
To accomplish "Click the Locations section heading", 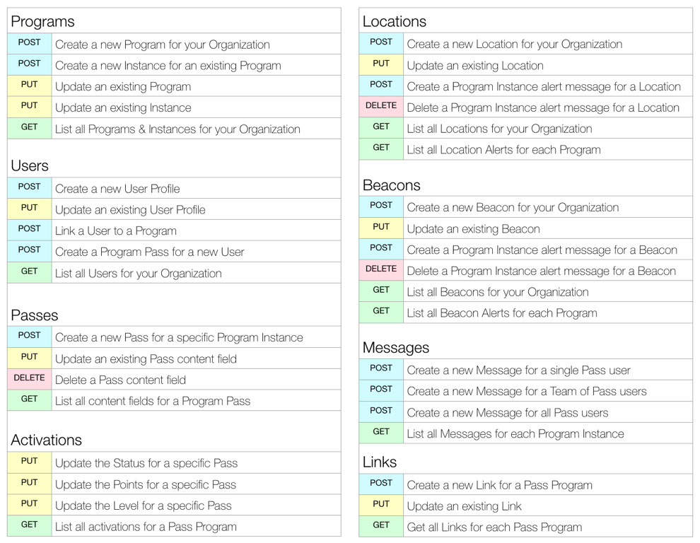I will pos(395,21).
